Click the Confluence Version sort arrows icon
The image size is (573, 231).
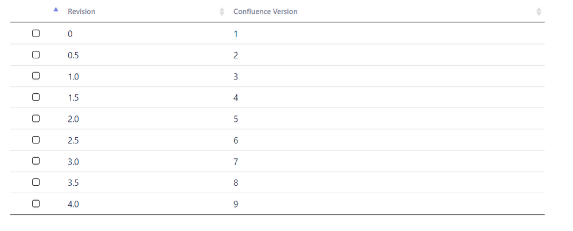pyautogui.click(x=538, y=11)
